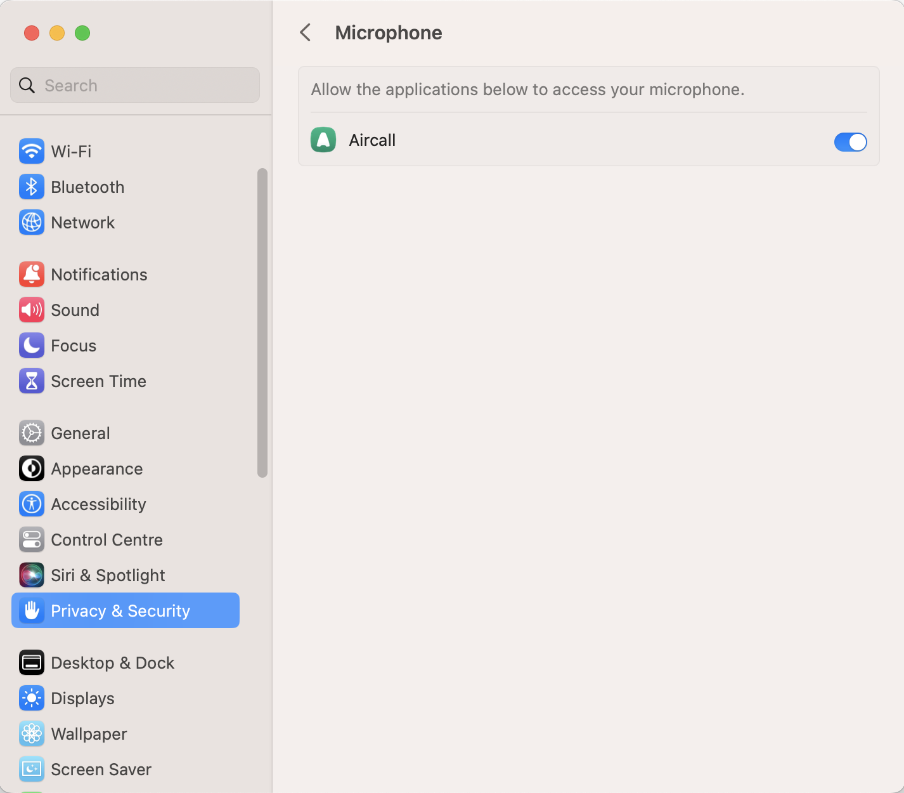Click the Accessibility icon
The width and height of the screenshot is (904, 793).
click(x=32, y=504)
